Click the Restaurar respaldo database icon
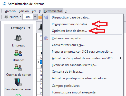The height and width of the screenshot is (96, 126). click(x=46, y=38)
